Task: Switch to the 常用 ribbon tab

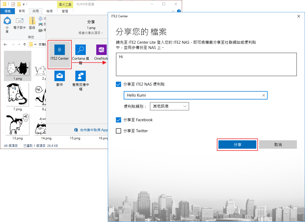Action: pyautogui.click(x=22, y=11)
